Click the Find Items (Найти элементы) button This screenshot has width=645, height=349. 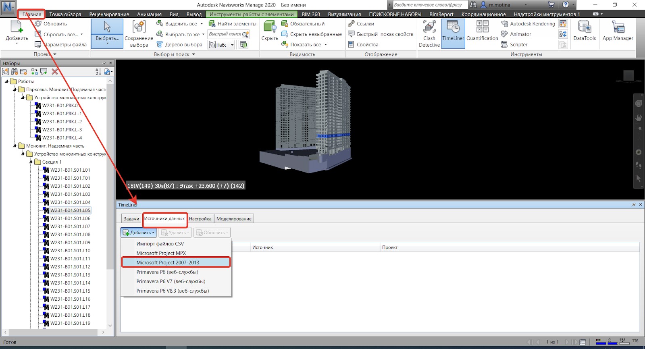pos(232,24)
